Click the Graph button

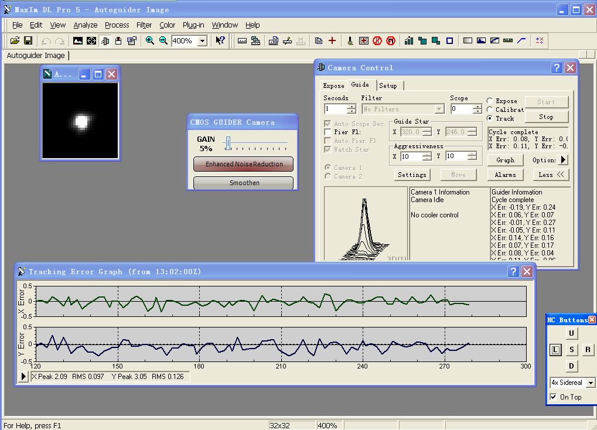coord(505,160)
